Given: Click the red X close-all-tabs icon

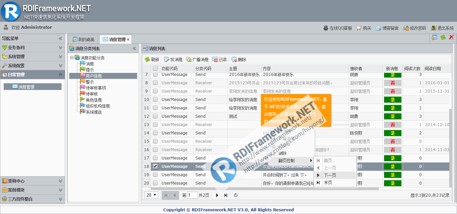Looking at the screenshot, I should point(452,37).
